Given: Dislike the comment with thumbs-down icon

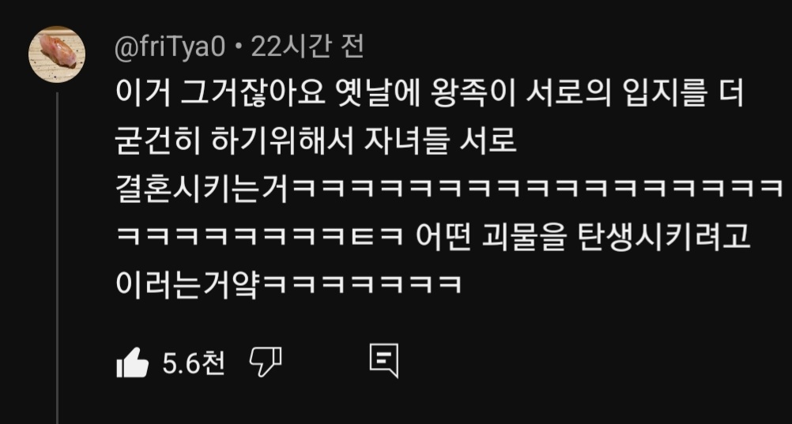Looking at the screenshot, I should pyautogui.click(x=266, y=362).
